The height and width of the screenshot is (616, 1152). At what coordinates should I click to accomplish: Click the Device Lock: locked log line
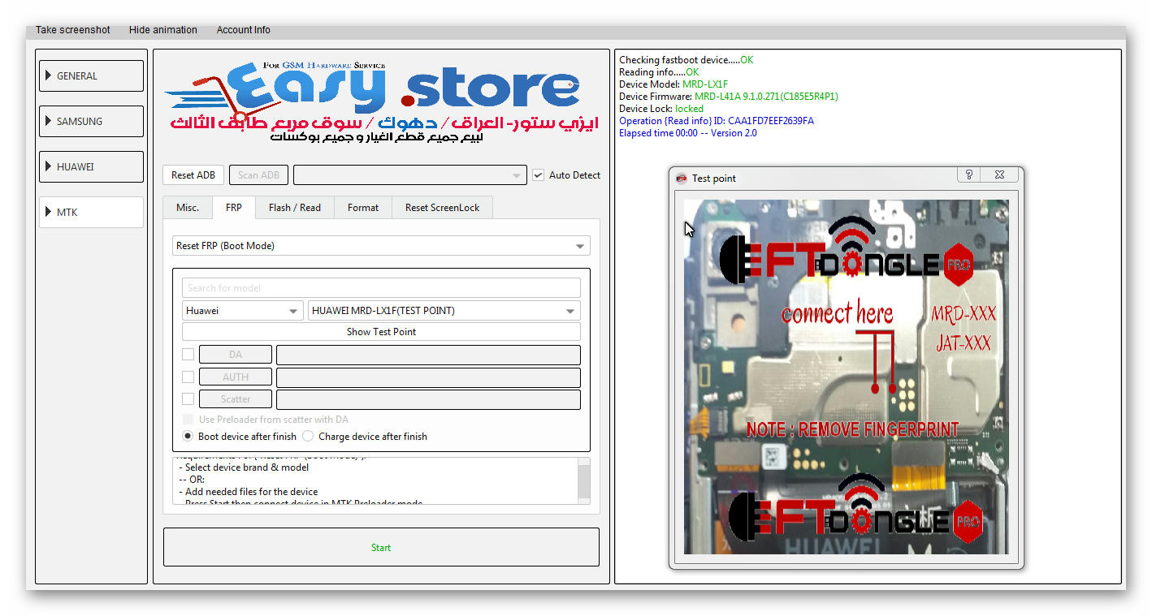(x=661, y=109)
